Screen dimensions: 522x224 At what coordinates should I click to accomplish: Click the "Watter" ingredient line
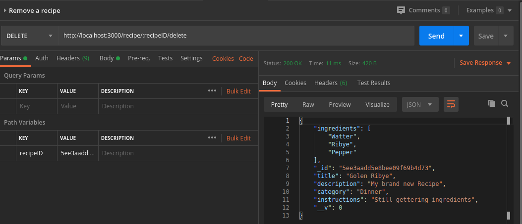click(x=342, y=136)
